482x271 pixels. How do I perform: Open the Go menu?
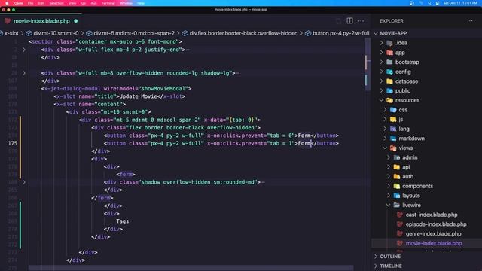click(84, 3)
